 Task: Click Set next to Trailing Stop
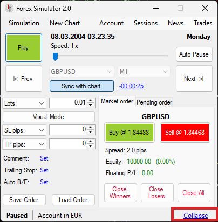(44, 170)
